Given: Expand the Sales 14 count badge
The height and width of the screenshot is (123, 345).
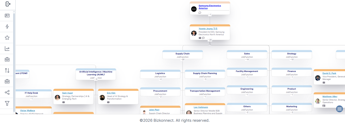Looking at the screenshot, I should [247, 59].
